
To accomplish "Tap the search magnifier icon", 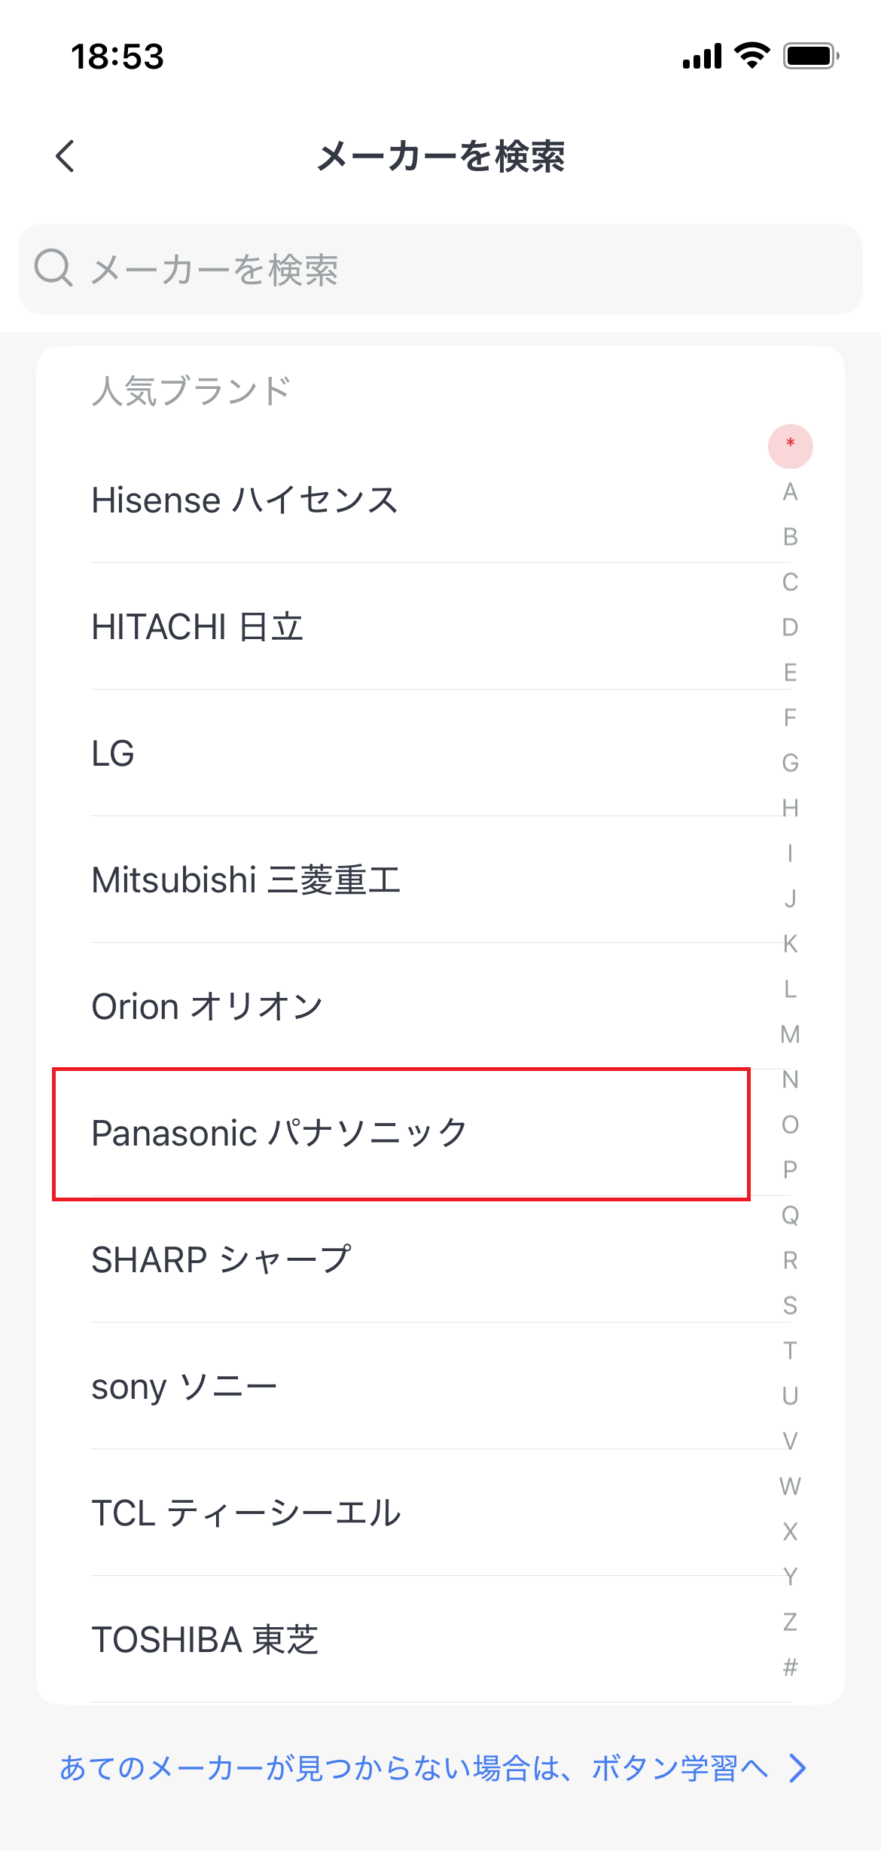I will click(x=53, y=268).
